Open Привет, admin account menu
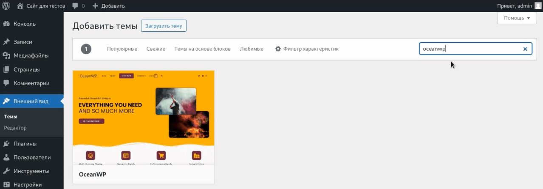 point(519,6)
